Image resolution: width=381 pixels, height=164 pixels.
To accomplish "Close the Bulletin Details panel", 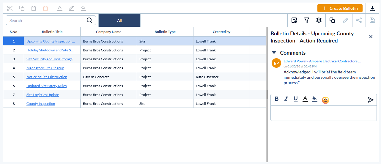I will click(371, 37).
